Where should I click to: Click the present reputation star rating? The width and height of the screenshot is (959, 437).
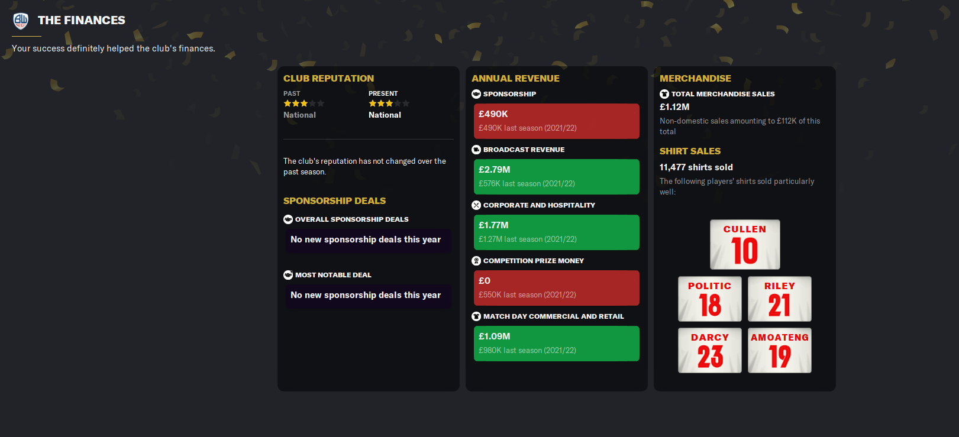click(389, 103)
